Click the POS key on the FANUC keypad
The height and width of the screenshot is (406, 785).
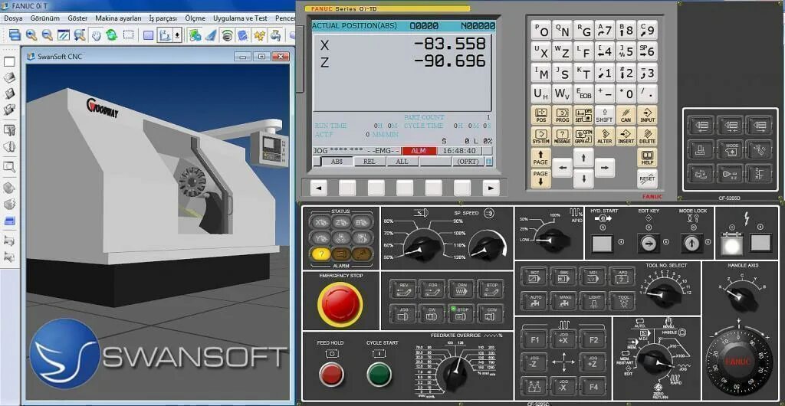pyautogui.click(x=541, y=115)
